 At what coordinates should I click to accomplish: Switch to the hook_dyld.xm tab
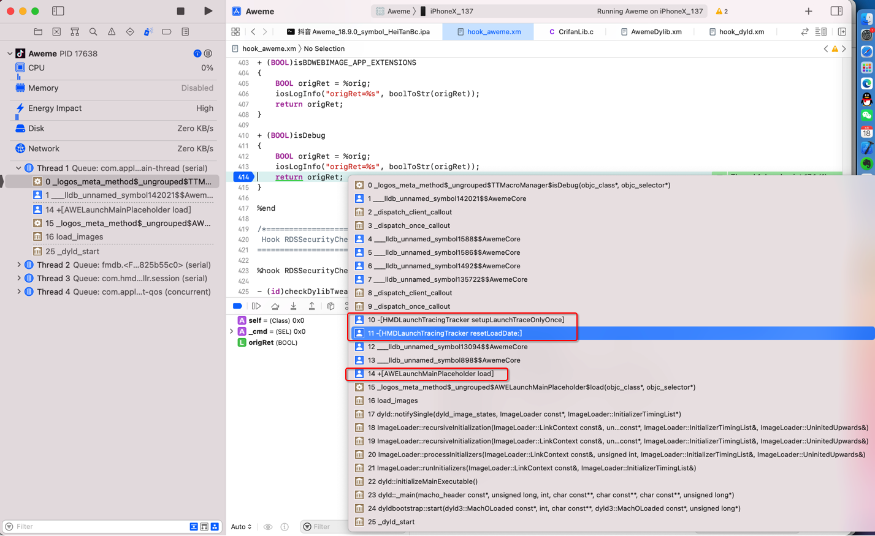pos(736,32)
